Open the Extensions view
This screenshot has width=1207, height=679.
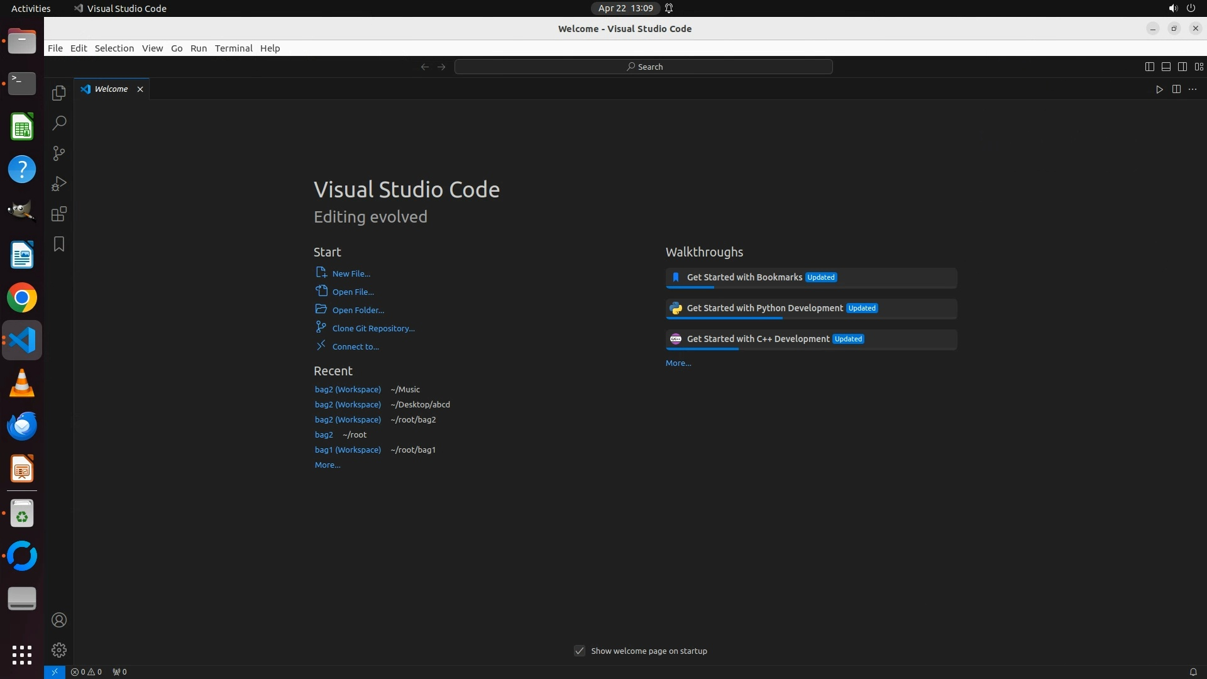(x=58, y=214)
